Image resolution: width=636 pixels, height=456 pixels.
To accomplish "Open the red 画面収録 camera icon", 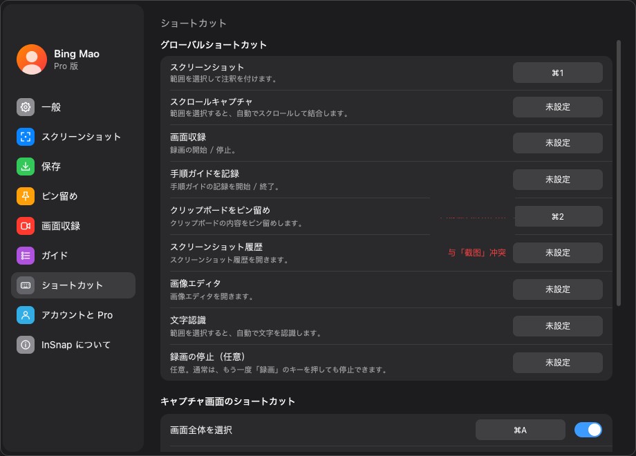I will 26,226.
